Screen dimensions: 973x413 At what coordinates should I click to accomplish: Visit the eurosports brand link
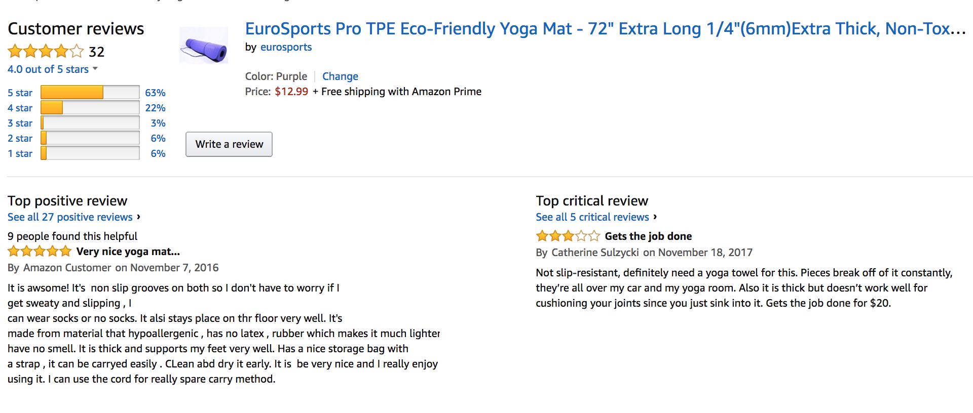(286, 47)
